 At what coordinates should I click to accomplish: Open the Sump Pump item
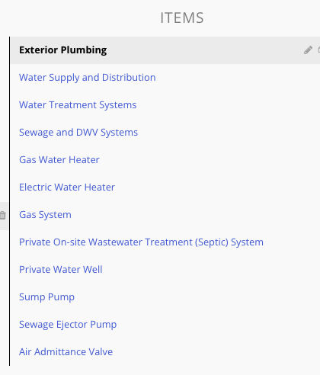(x=46, y=297)
